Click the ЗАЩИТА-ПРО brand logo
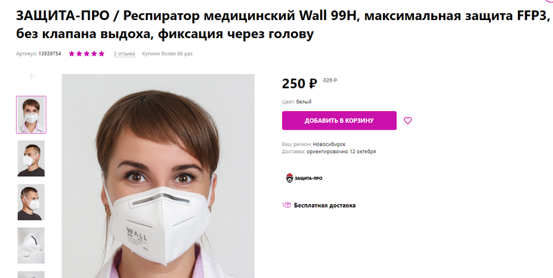The image size is (553, 278). tap(304, 178)
